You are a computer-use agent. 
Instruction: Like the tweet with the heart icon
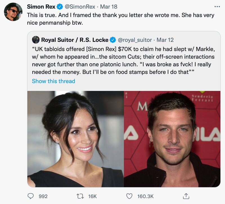(x=129, y=196)
